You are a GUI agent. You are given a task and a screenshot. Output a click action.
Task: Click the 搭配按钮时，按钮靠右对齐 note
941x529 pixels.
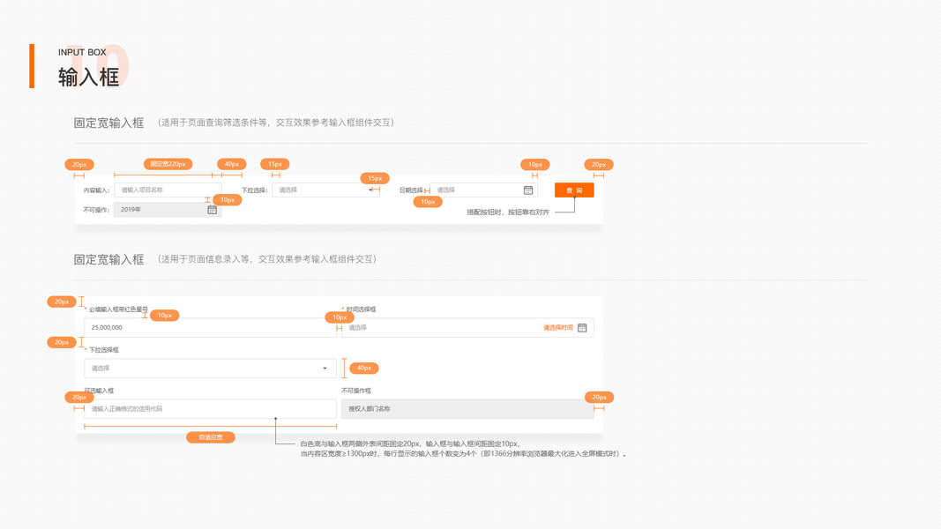pyautogui.click(x=508, y=212)
